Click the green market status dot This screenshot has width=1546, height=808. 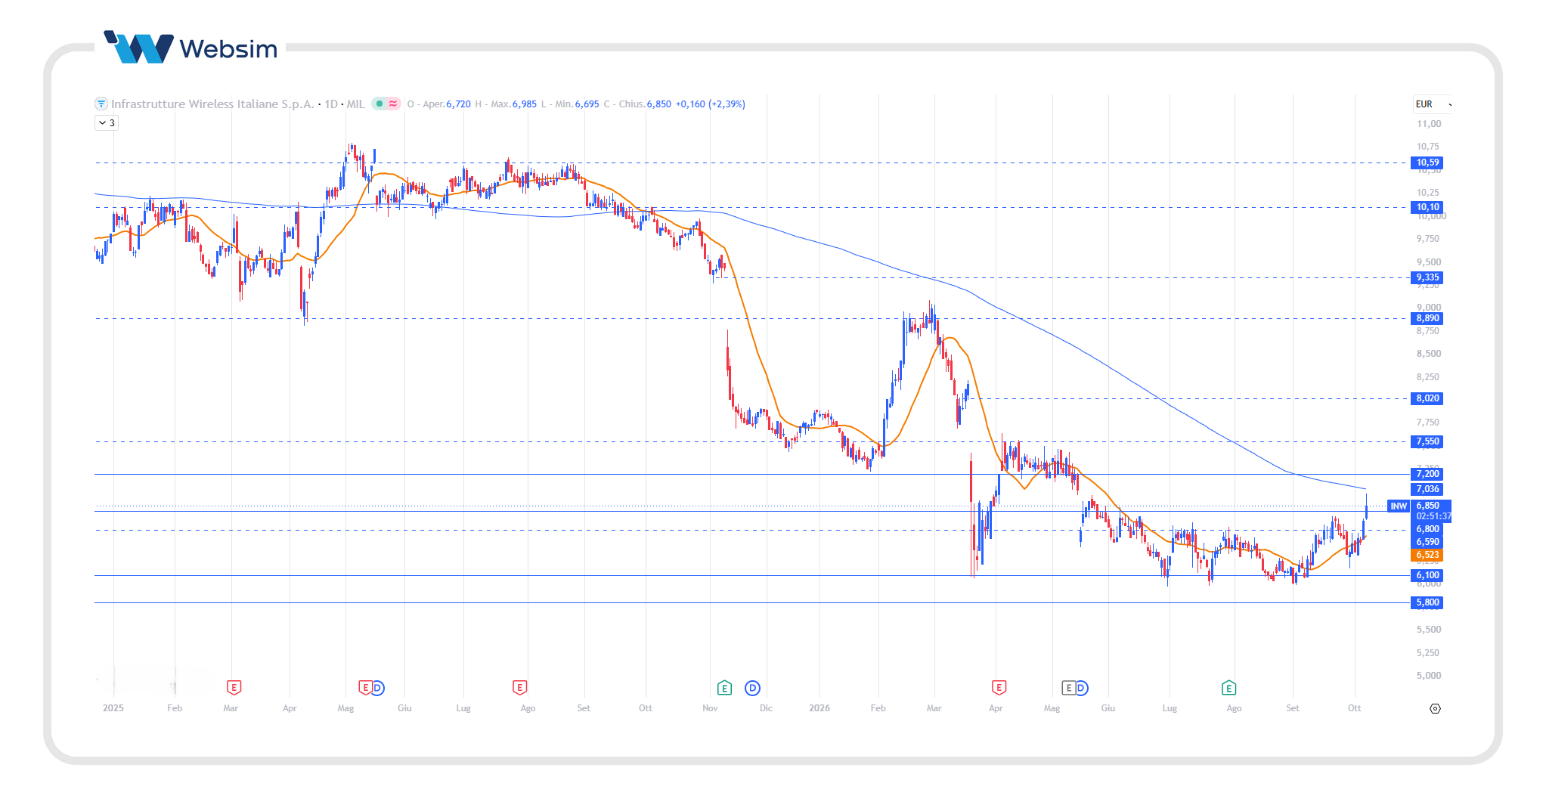tap(380, 104)
